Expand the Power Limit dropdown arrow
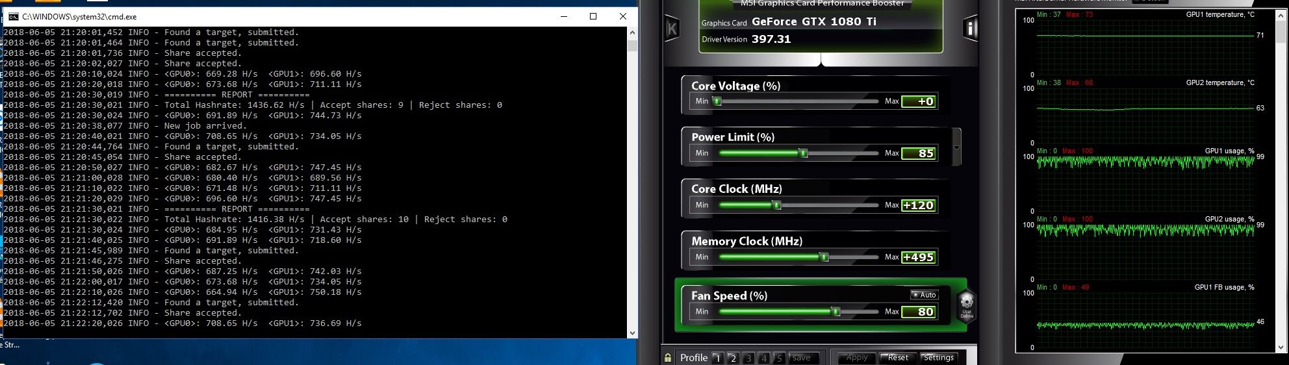Viewport: 1289px width, 365px height. (956, 147)
